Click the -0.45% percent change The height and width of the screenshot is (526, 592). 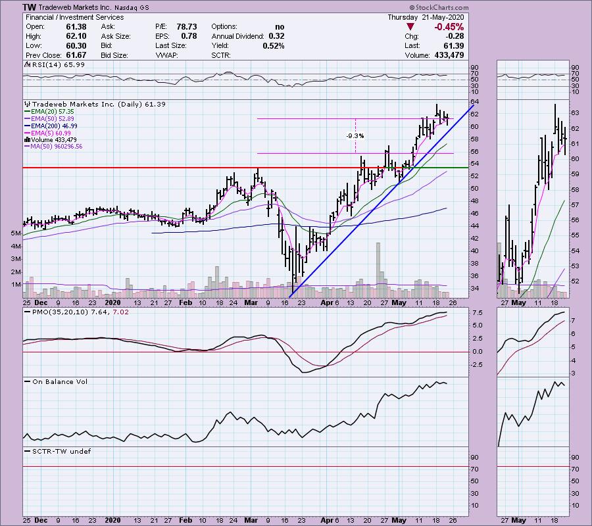pos(449,27)
